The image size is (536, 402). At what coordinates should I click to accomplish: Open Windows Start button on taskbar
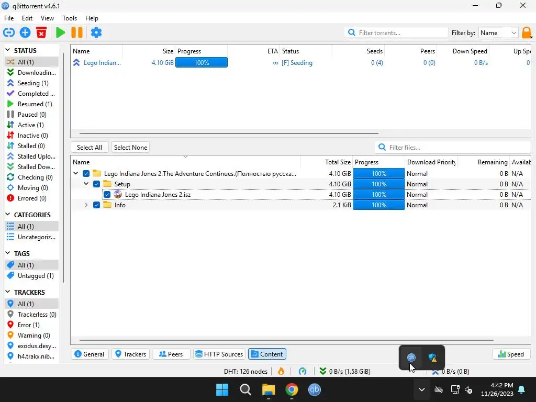(222, 389)
